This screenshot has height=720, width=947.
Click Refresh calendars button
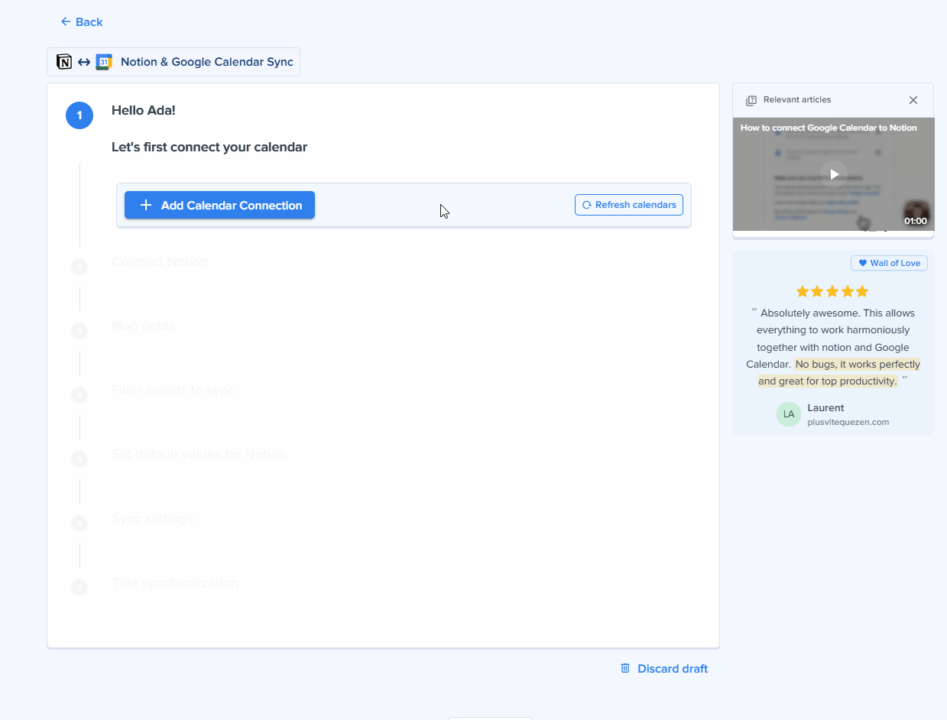[629, 205]
